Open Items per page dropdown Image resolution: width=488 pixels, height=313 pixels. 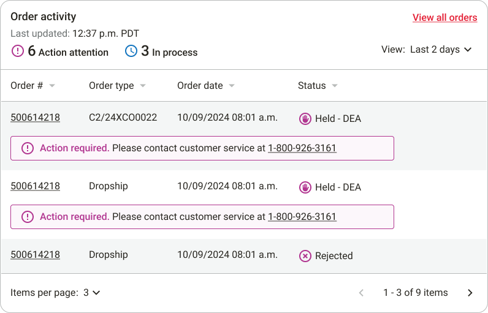[91, 293]
